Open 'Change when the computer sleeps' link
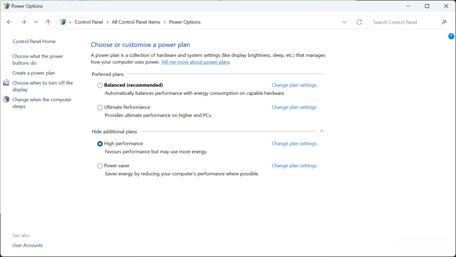 42,103
